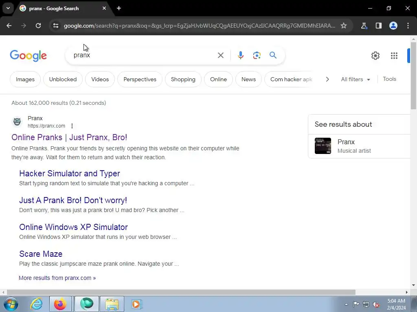Viewport: 417px width, 312px height.
Task: Open more options for pranx.com result
Action: (72, 126)
